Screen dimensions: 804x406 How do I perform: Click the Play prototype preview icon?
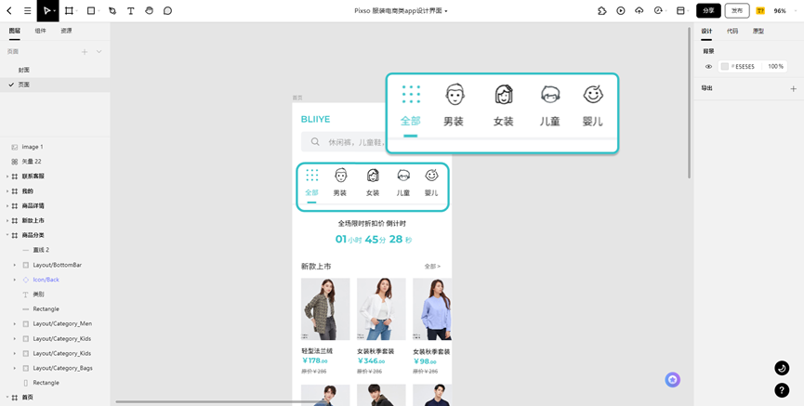point(621,11)
